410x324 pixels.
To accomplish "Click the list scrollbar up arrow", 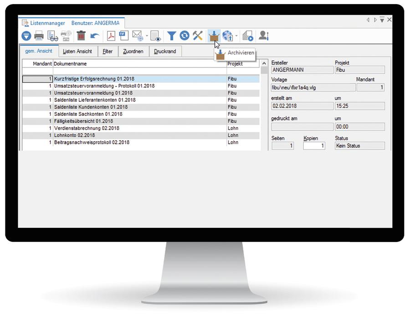I will pos(265,64).
